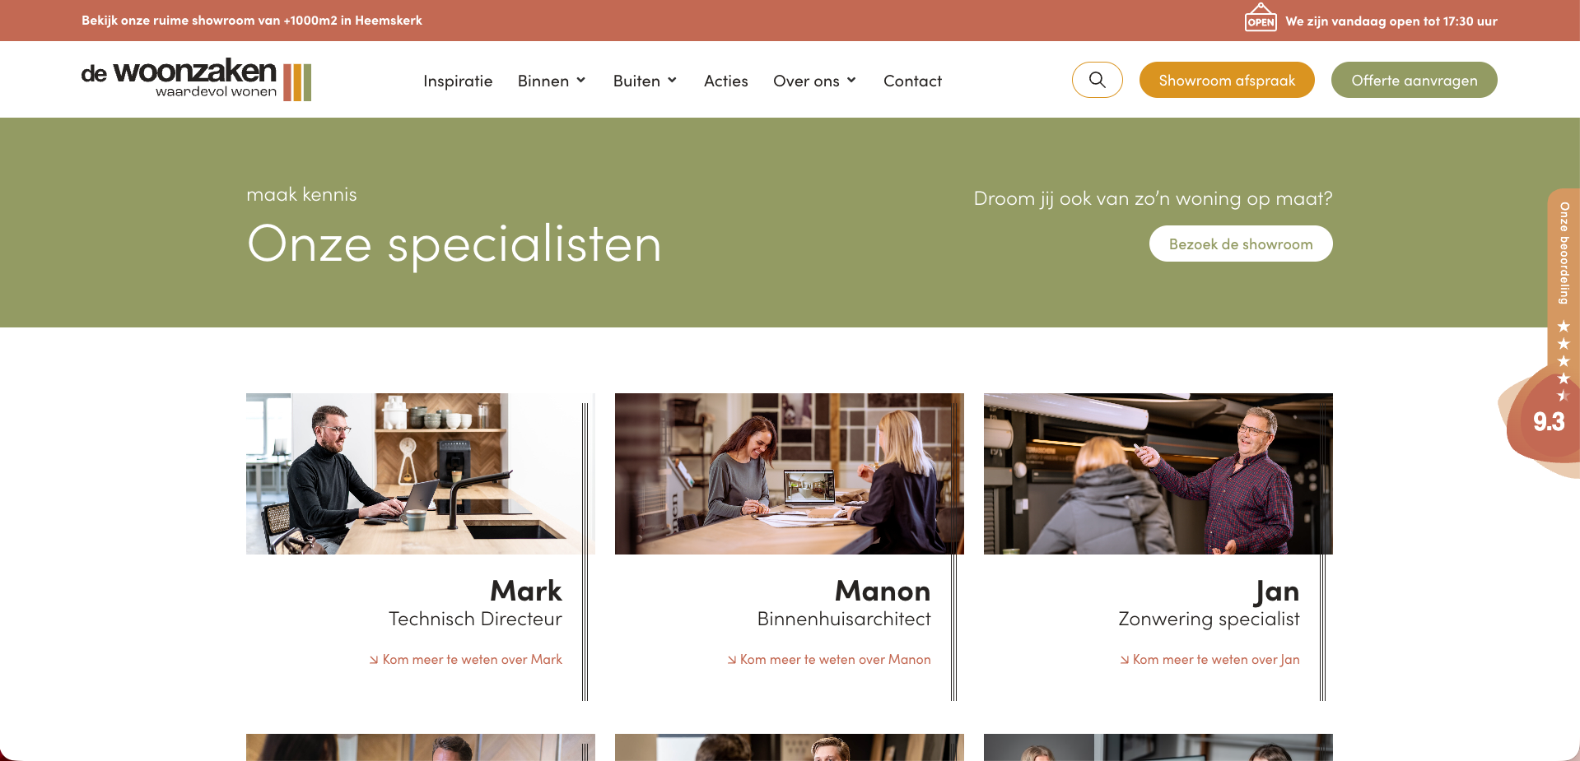1580x761 pixels.
Task: Expand the Over ons dropdown
Action: [x=815, y=81]
